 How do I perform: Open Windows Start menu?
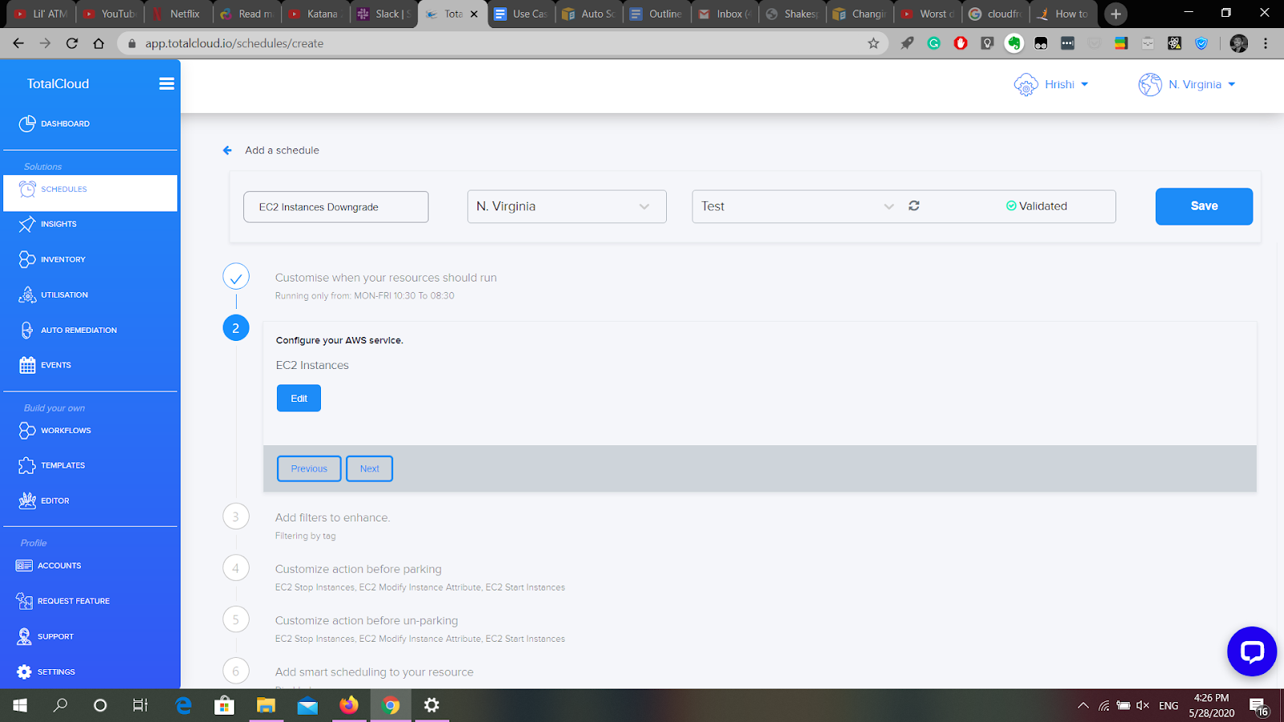click(20, 705)
